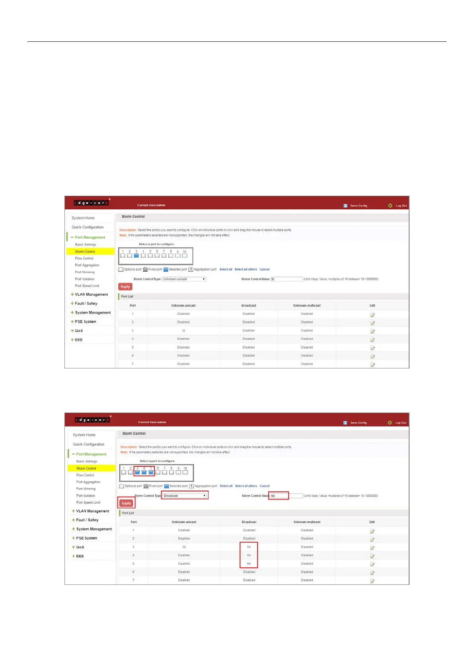Click Cancel link in lower screenshot

click(x=265, y=486)
